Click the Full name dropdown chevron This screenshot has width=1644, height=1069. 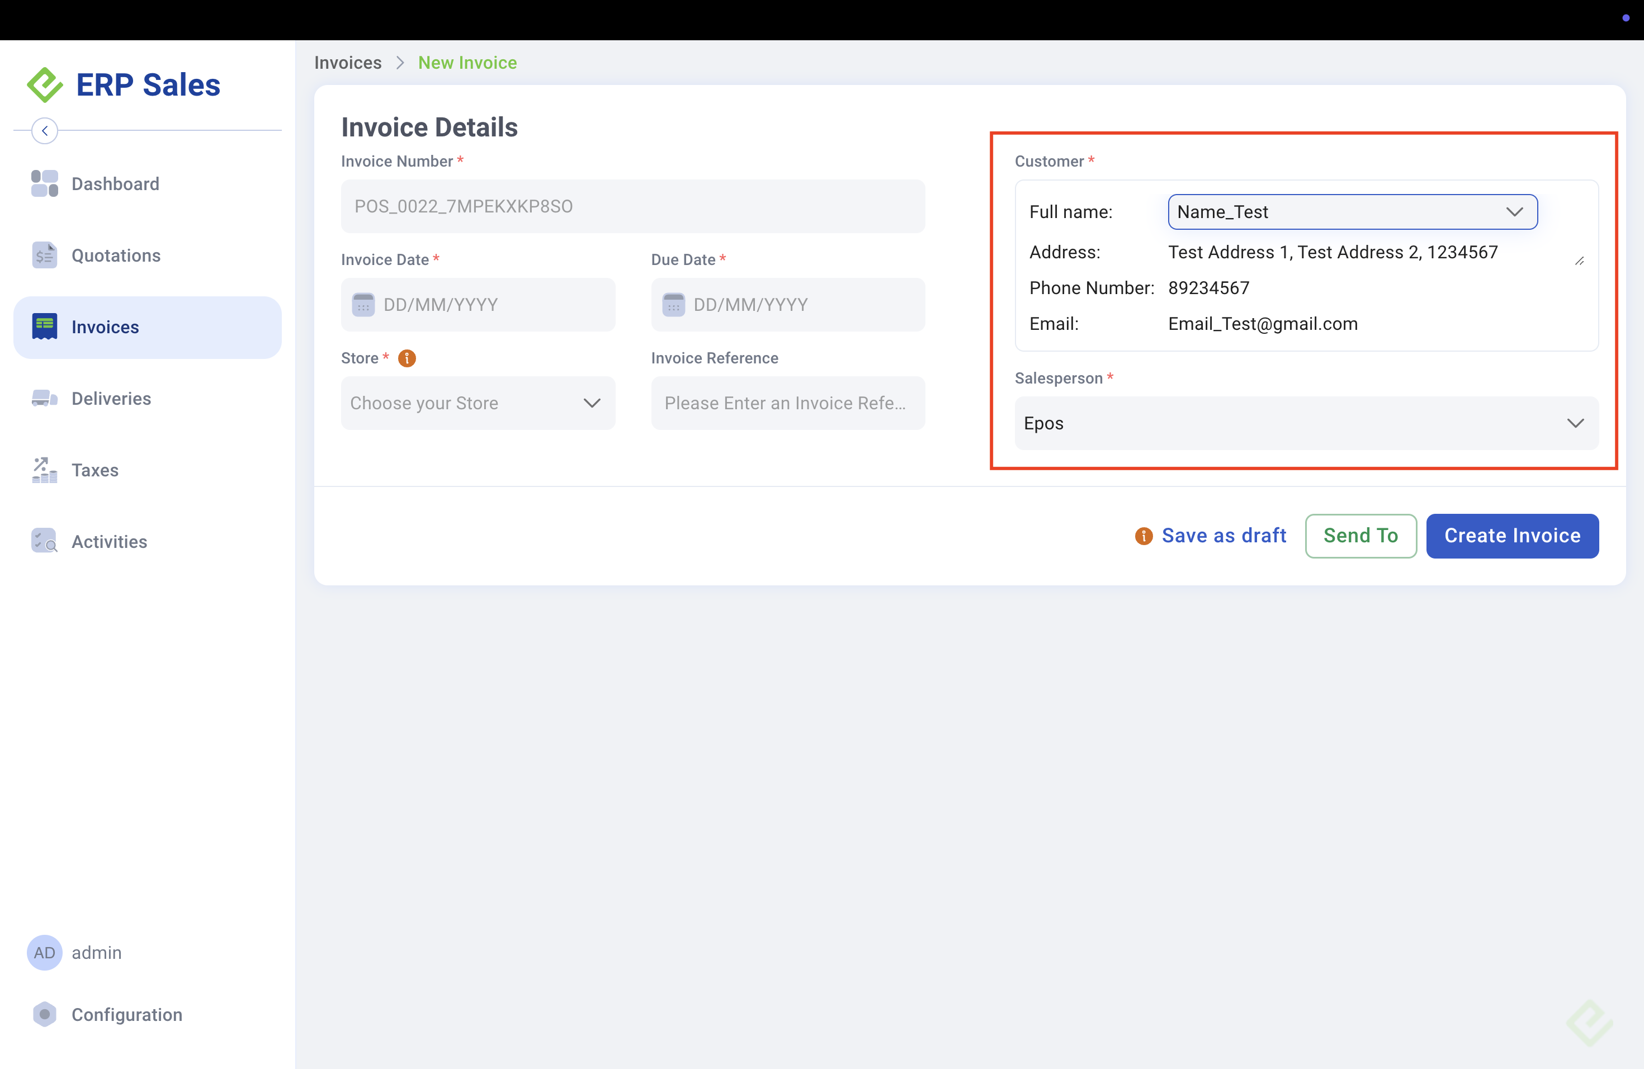1515,212
